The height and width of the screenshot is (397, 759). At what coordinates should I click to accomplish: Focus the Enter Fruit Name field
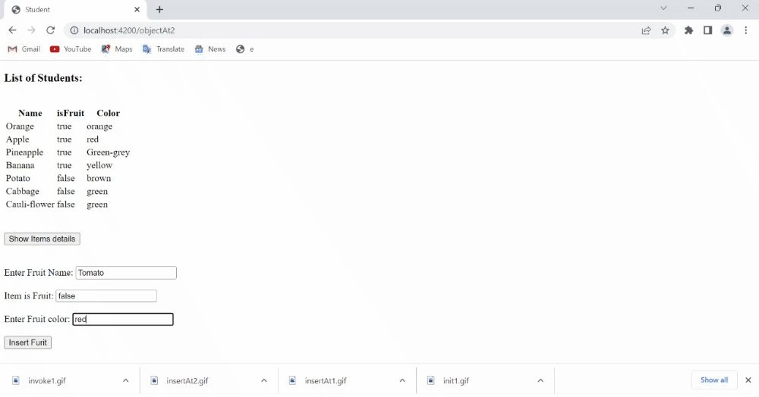pos(126,273)
